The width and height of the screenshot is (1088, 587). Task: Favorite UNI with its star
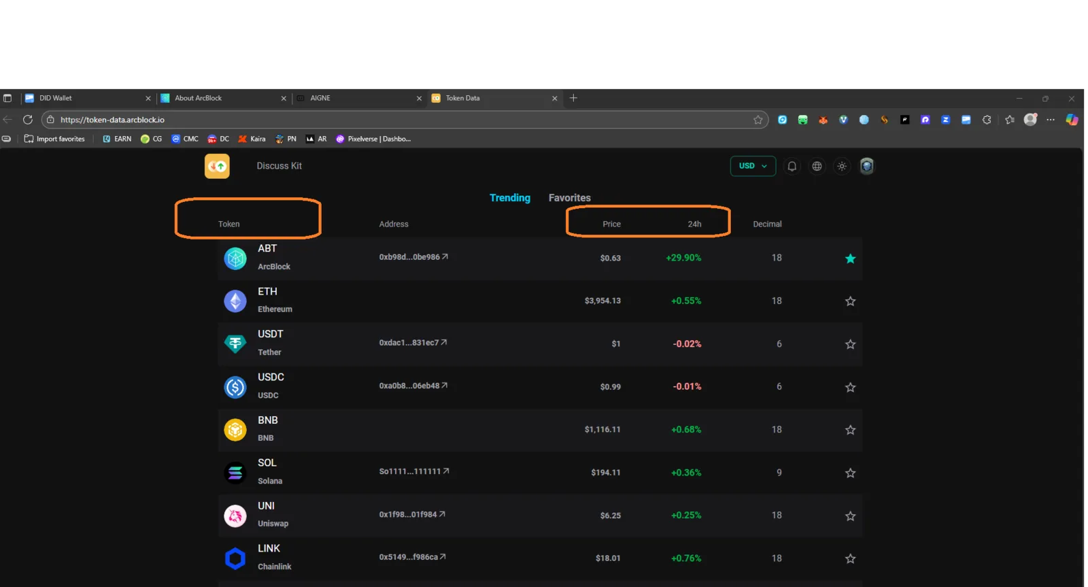click(850, 516)
